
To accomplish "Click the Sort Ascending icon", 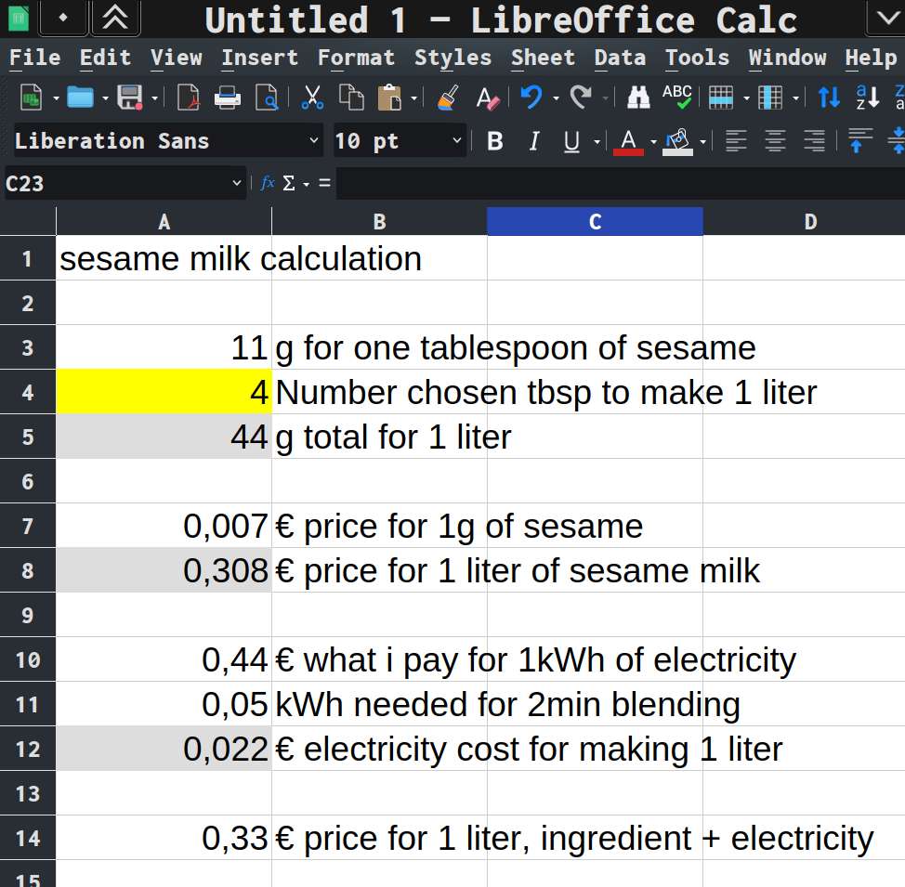I will tap(829, 98).
